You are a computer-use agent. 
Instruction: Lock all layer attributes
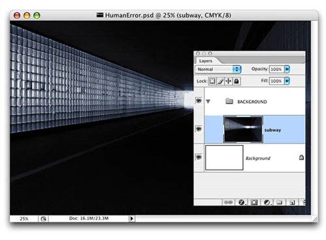pos(237,81)
